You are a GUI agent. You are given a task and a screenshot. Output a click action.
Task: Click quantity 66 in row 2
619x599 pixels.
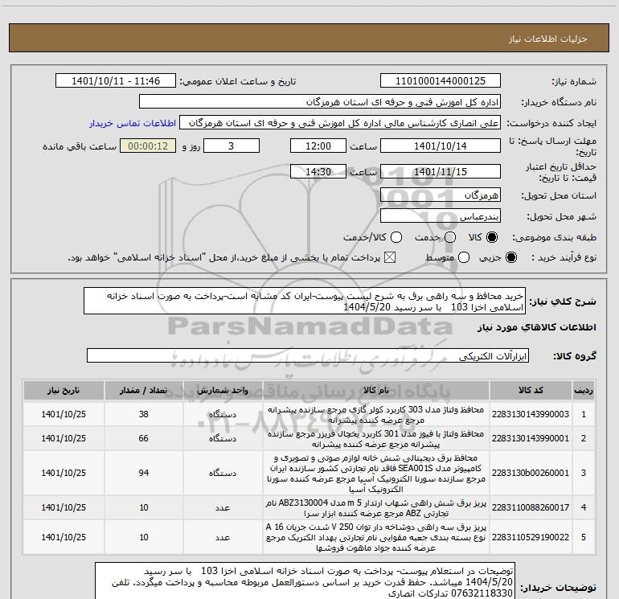(143, 438)
